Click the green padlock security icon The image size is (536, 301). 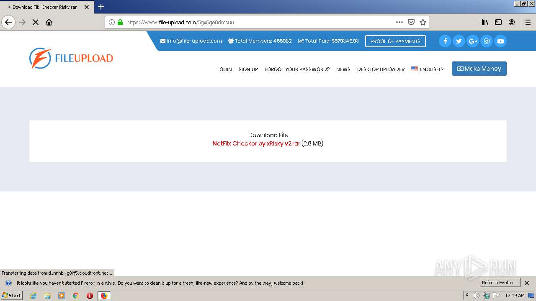tap(120, 22)
